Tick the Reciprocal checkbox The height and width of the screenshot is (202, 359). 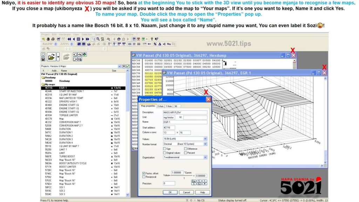pyautogui.click(x=144, y=177)
